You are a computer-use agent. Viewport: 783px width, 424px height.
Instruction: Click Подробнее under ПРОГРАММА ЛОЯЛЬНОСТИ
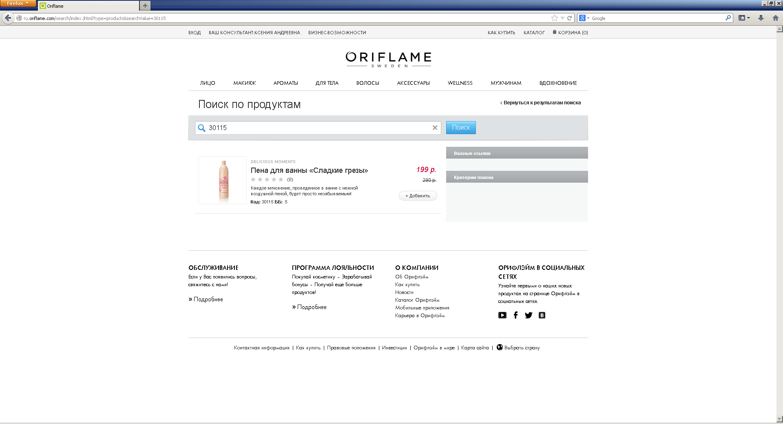[312, 307]
